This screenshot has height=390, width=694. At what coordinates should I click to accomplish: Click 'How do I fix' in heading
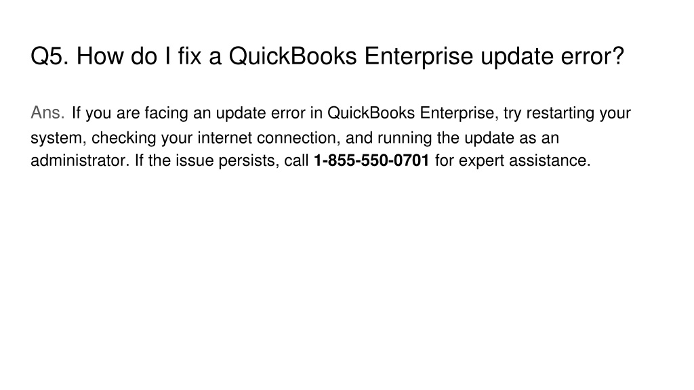138,57
